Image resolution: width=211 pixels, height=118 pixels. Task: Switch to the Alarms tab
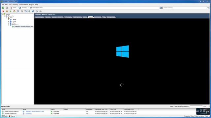click(x=85, y=17)
